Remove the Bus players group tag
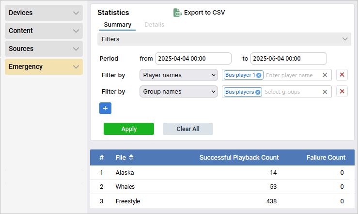This screenshot has width=358, height=214. click(258, 92)
